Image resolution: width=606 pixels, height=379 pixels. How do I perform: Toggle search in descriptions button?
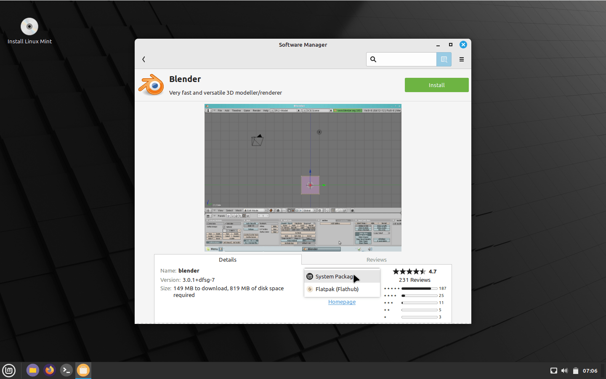[444, 59]
